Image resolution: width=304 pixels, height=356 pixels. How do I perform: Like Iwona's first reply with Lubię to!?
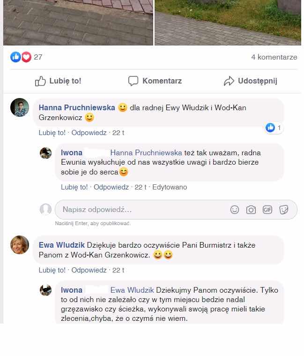[74, 187]
